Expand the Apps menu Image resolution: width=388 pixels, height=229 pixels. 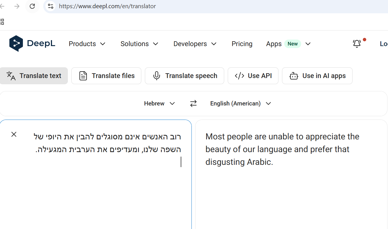pos(288,44)
